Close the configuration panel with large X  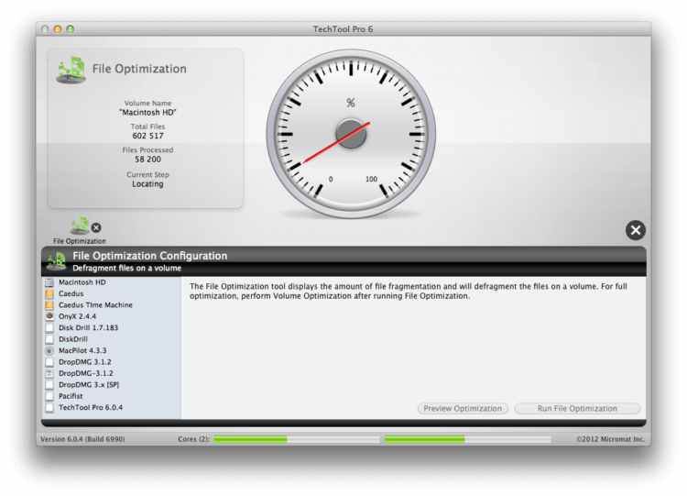coord(636,230)
